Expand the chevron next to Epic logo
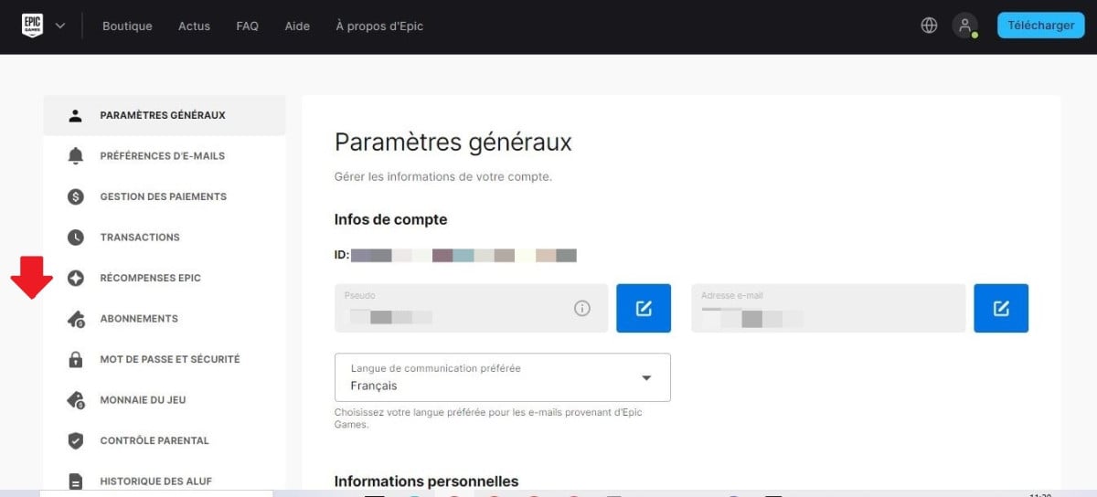The image size is (1097, 497). pos(60,26)
